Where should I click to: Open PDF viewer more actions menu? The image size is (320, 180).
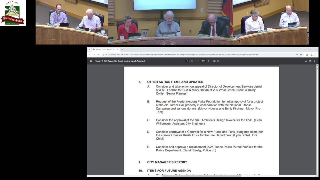[315, 61]
